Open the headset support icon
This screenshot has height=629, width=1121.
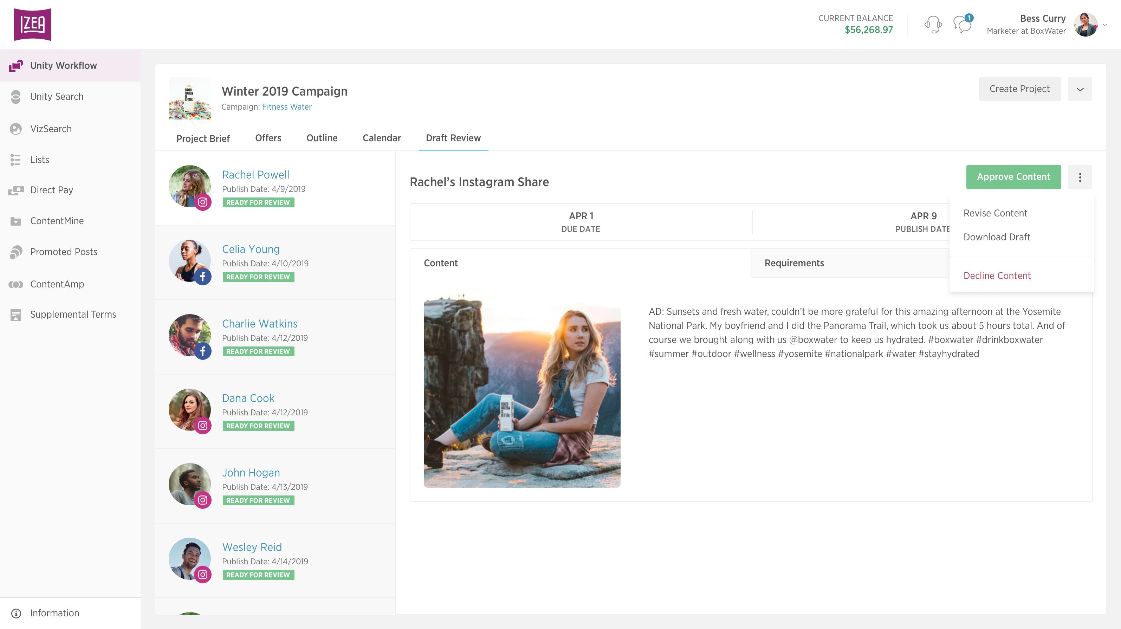pos(933,24)
